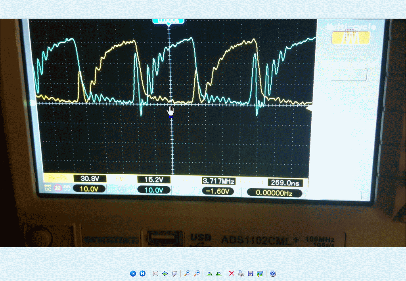Click the 3.717MHz frequency readout
Screen dimensions: 406x281
pos(218,181)
